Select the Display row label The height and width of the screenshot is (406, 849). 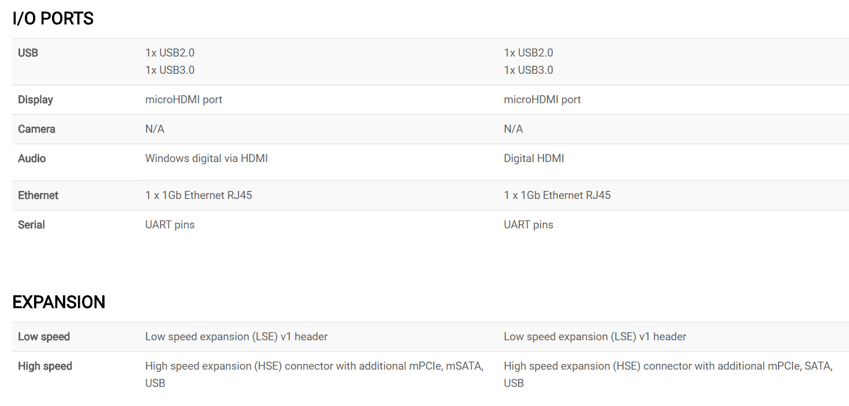tap(35, 100)
